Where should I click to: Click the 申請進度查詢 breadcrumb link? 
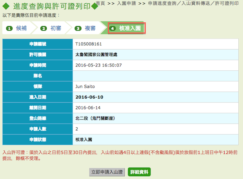160,3
